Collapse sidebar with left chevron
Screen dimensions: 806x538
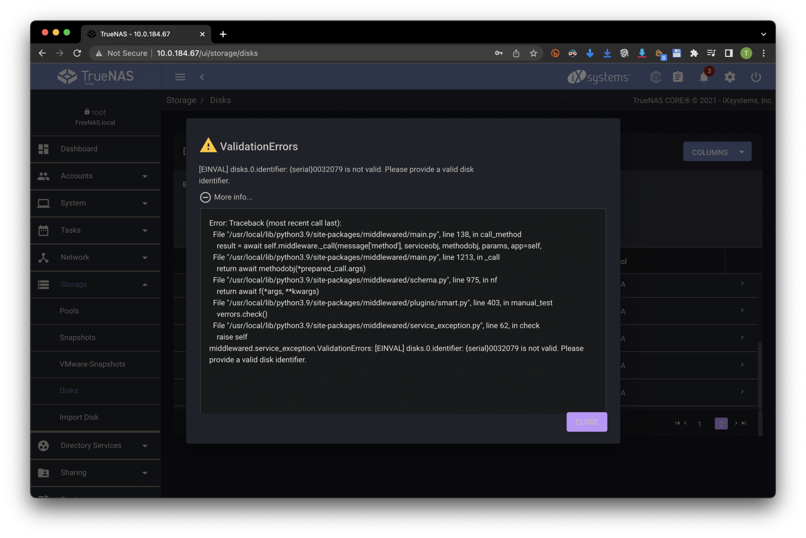click(x=202, y=77)
